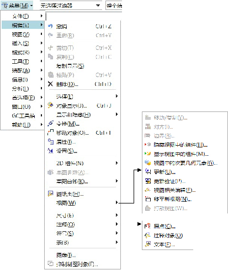This screenshot has width=228, height=270.
Task: Select 移至新视图(N) in the View submenu
Action: [173, 199]
